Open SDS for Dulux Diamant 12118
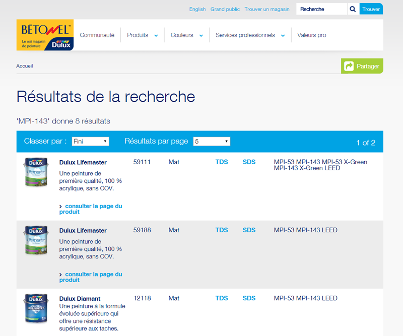This screenshot has height=336, width=403. (249, 298)
